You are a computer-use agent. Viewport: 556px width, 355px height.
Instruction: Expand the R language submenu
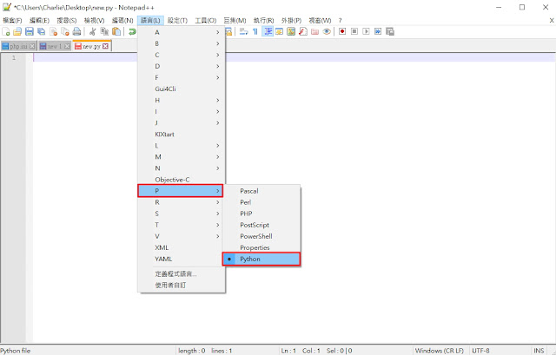pyautogui.click(x=182, y=202)
